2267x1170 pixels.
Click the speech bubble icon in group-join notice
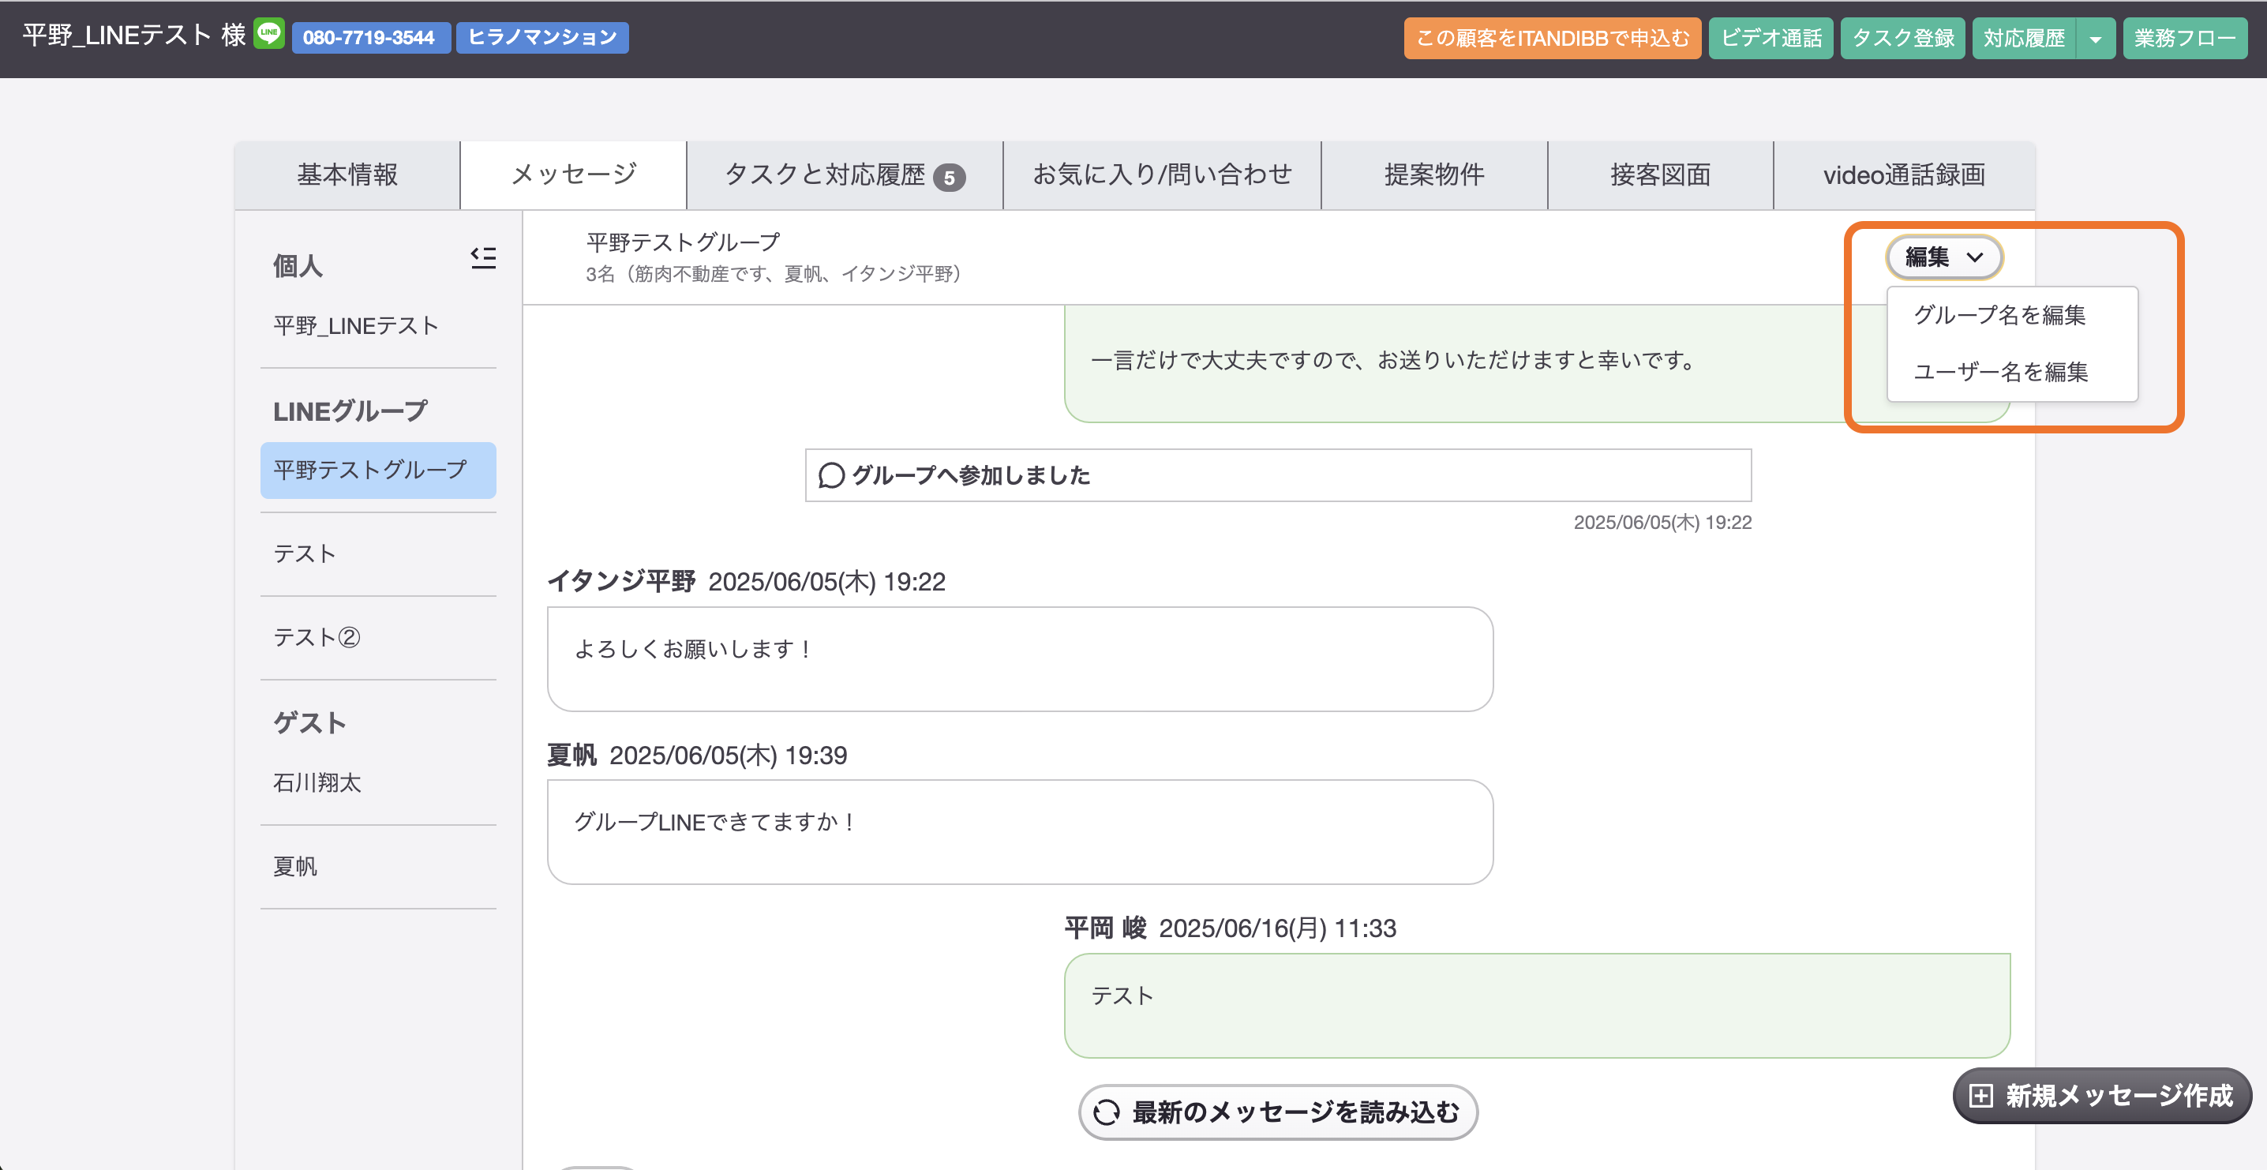pyautogui.click(x=832, y=475)
